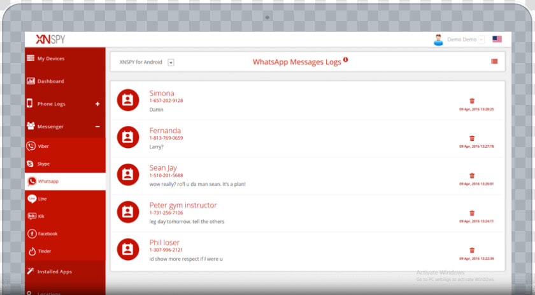Viewport: 535px width, 295px height.
Task: Click the XNSPY logo
Action: click(x=50, y=40)
